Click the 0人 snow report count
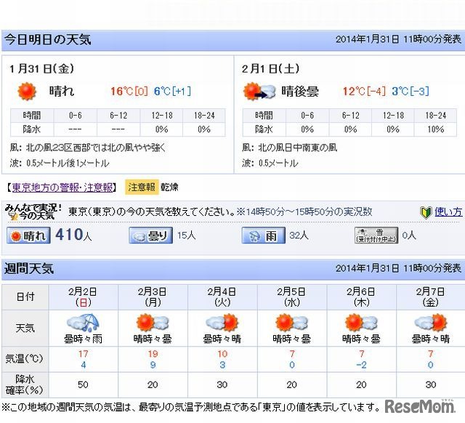The image size is (465, 423). (409, 235)
